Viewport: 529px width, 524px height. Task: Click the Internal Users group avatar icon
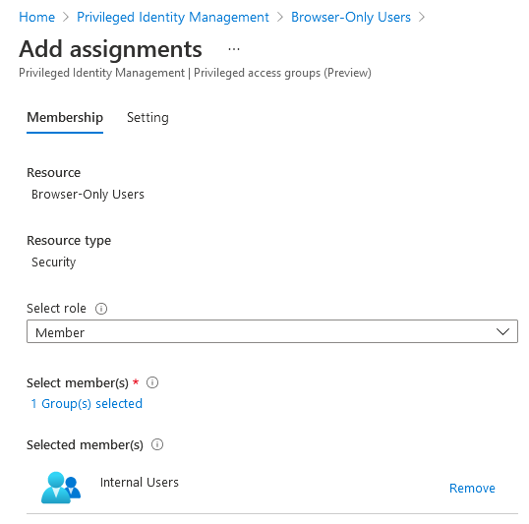point(61,488)
